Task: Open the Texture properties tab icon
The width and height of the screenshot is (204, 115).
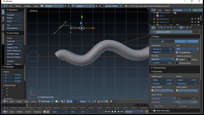Action: coord(187,27)
